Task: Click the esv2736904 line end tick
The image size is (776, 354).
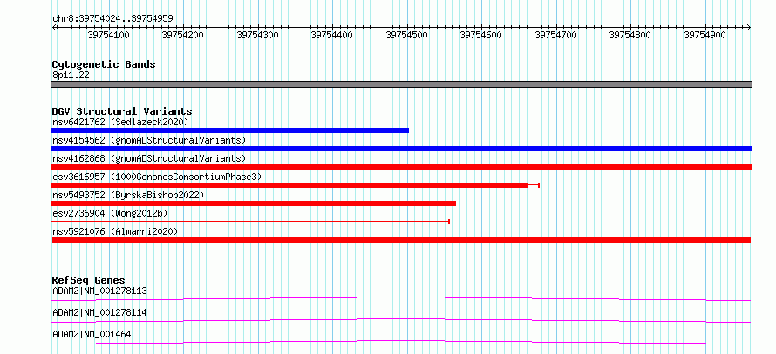Action: click(x=448, y=222)
